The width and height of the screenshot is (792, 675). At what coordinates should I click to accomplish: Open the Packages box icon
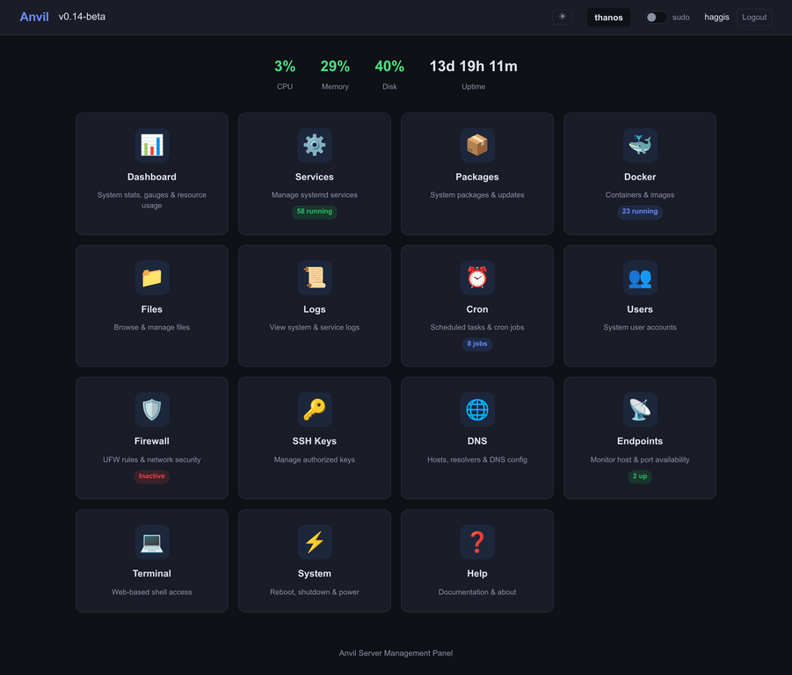tap(476, 145)
